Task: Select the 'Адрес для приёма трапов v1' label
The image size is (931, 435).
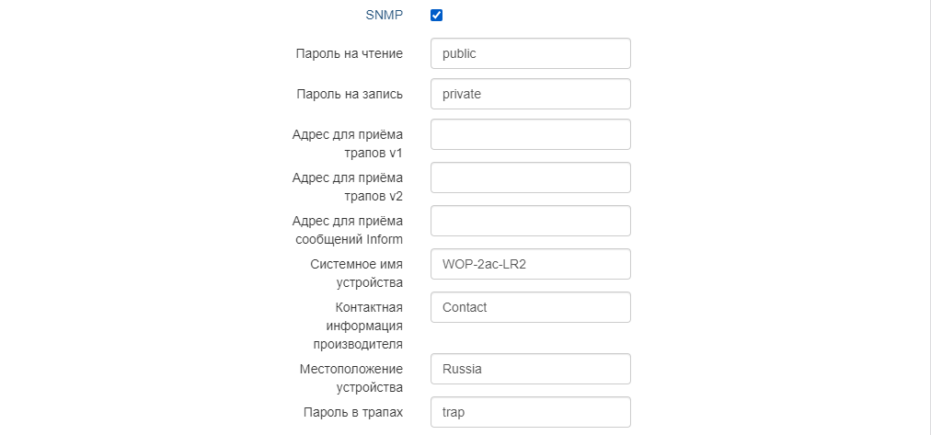Action: (348, 143)
